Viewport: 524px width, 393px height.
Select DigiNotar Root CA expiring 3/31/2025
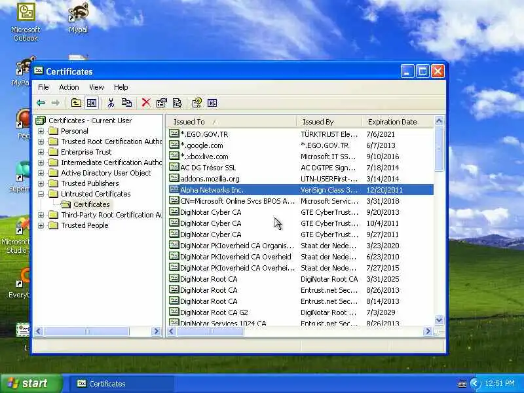301,279
